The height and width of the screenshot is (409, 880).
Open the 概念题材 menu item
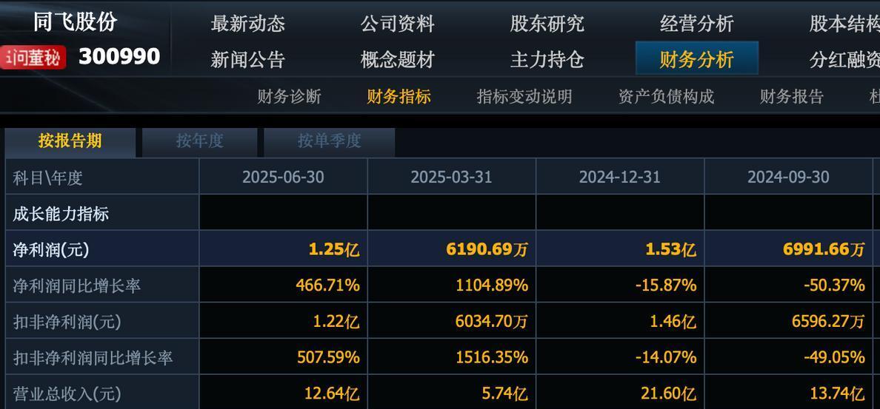click(397, 59)
